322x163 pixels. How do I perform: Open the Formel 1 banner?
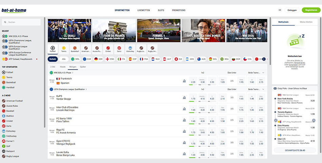[159, 30]
